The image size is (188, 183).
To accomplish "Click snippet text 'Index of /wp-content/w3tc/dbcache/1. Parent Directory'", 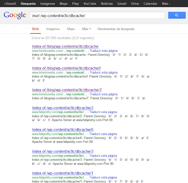I will click(x=69, y=181).
